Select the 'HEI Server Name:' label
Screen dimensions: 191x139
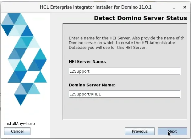coord(87,62)
